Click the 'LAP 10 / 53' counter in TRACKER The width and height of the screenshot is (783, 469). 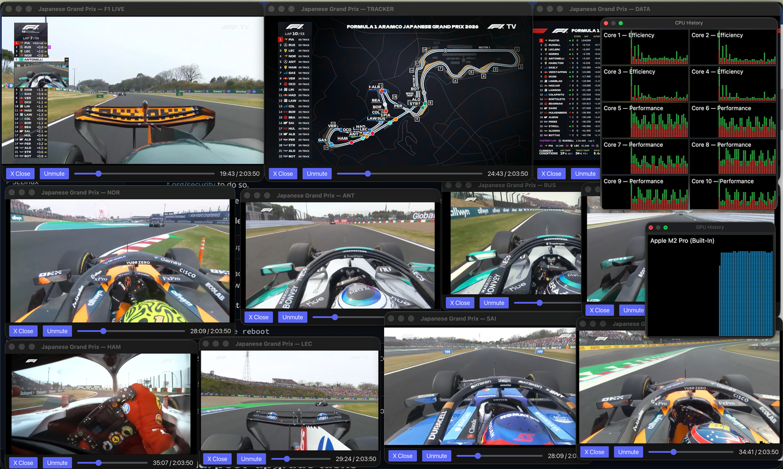[x=294, y=33]
